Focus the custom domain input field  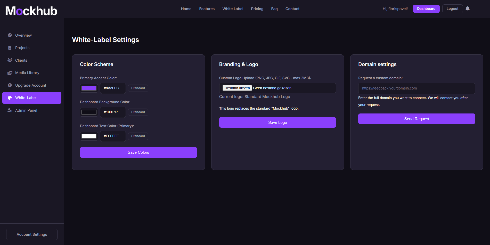417,88
